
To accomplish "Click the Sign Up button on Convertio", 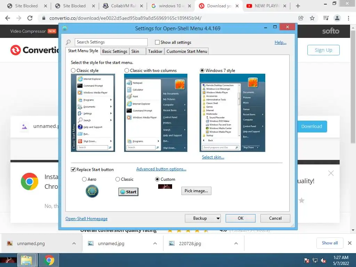I will tap(323, 50).
